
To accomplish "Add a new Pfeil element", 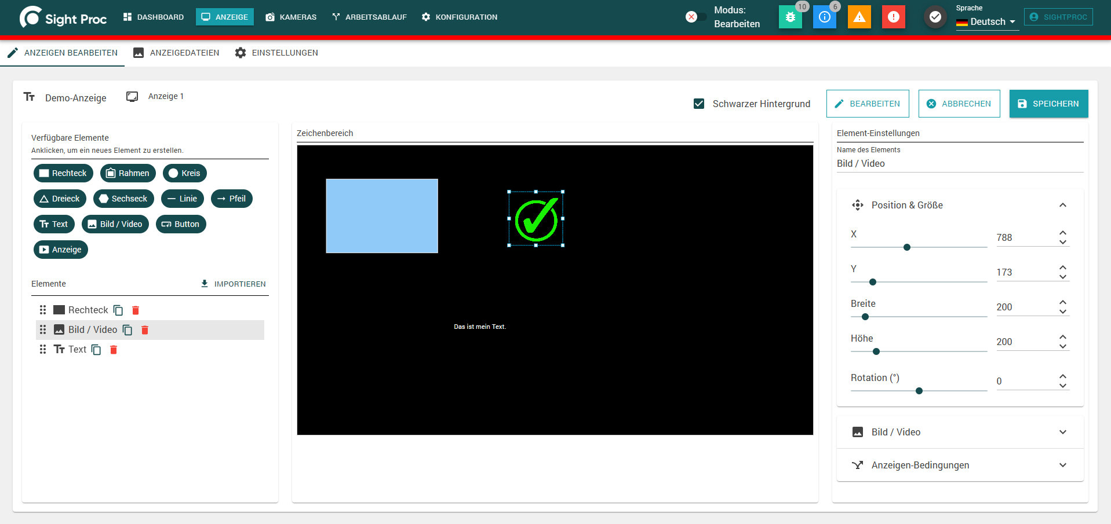I will pyautogui.click(x=232, y=199).
